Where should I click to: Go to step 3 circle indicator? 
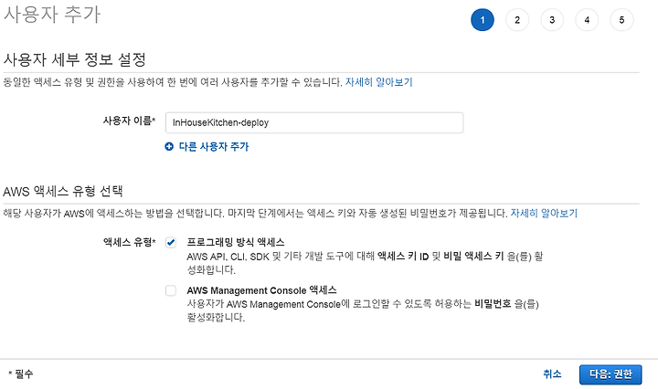click(552, 20)
